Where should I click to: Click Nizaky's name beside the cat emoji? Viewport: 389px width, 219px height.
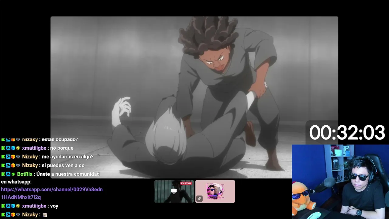(30, 215)
